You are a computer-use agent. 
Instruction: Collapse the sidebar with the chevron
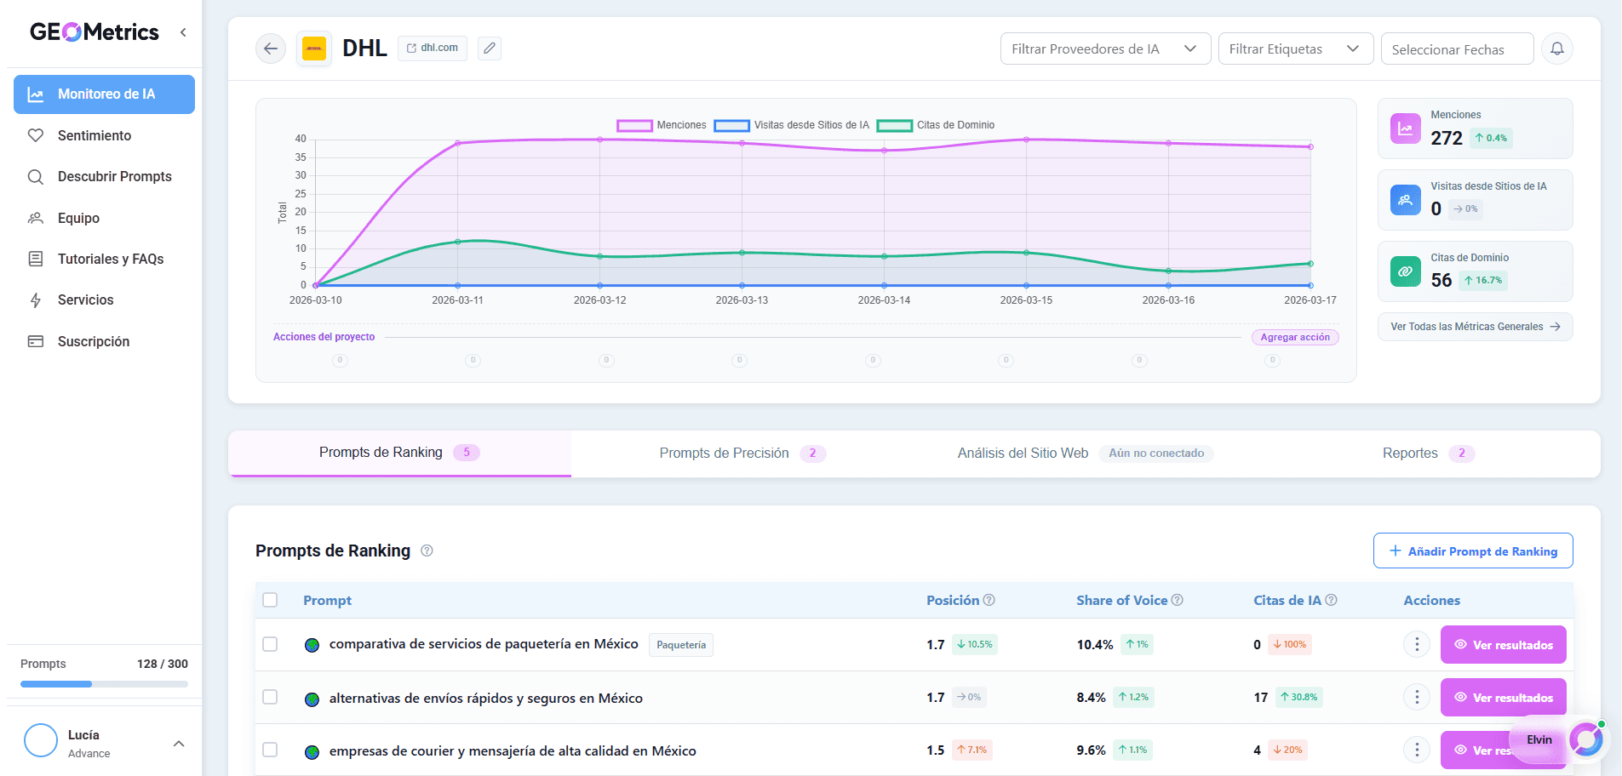click(x=183, y=32)
